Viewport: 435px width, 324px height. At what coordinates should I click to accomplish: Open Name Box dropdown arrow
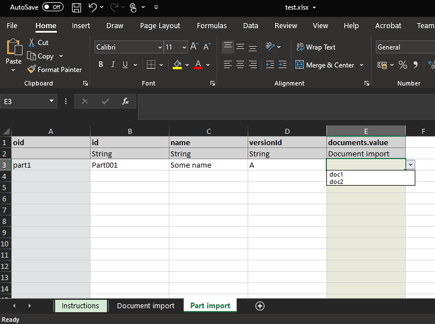(51, 101)
